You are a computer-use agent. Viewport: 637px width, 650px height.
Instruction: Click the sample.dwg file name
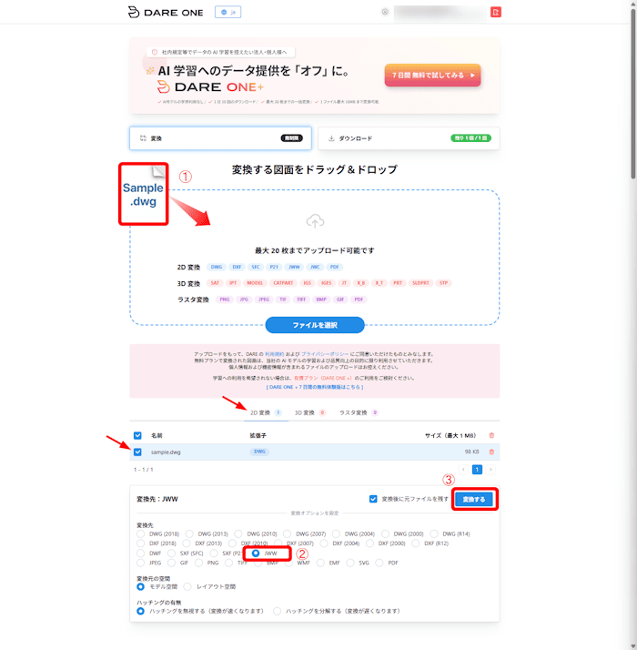click(x=166, y=452)
